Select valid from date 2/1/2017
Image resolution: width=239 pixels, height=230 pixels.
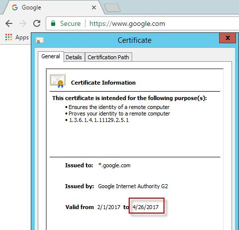pos(109,207)
